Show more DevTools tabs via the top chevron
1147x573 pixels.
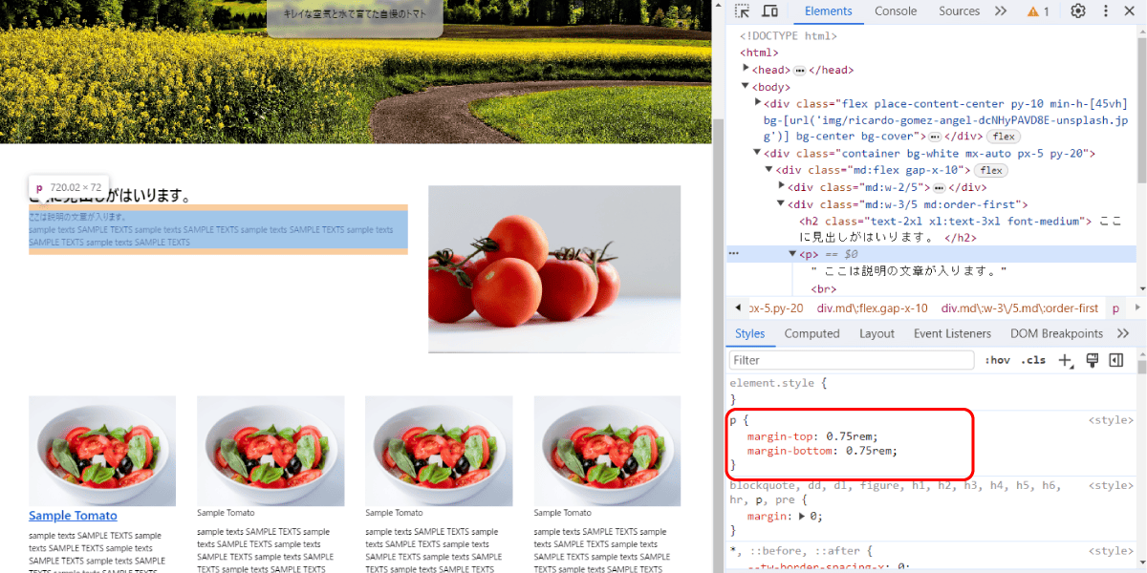click(1001, 11)
